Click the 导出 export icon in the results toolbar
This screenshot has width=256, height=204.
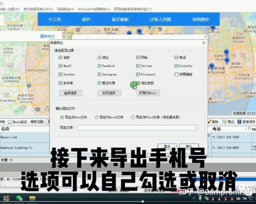(x=224, y=121)
